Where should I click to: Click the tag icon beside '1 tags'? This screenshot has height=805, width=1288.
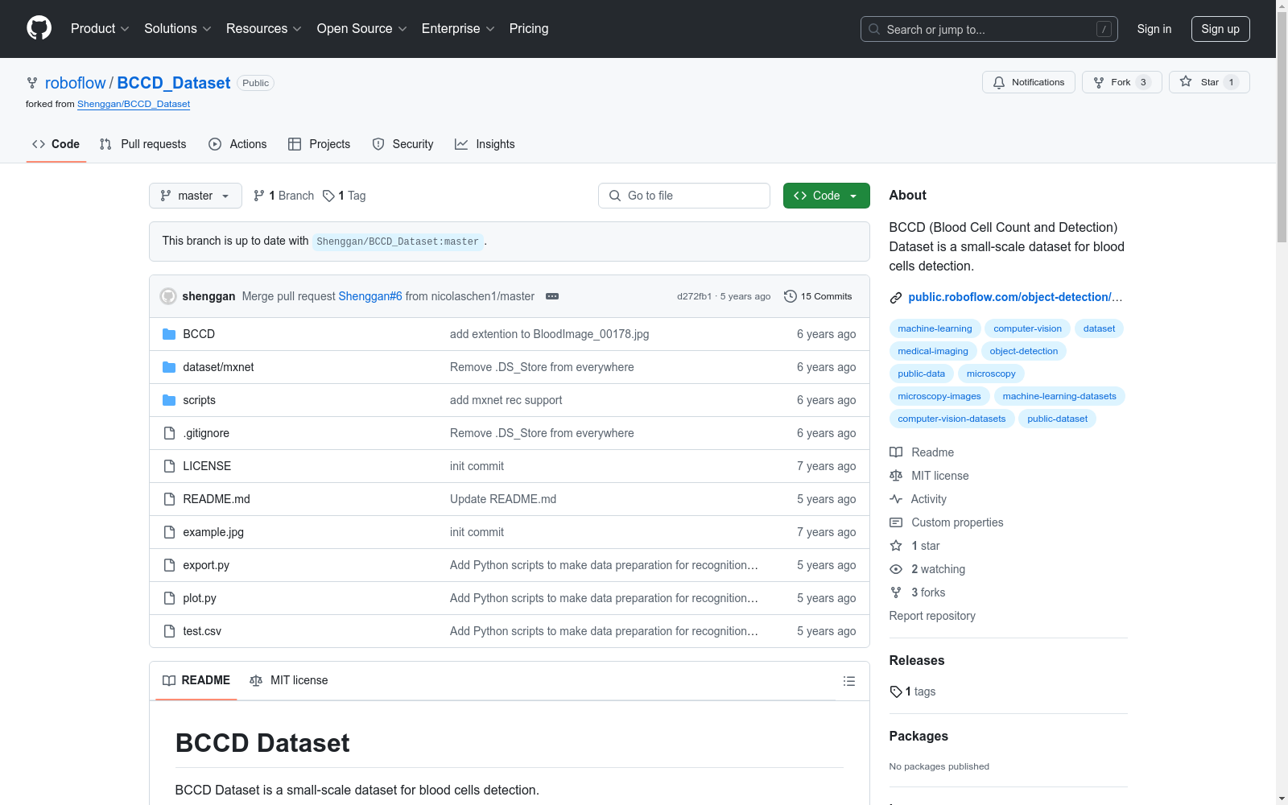point(896,691)
